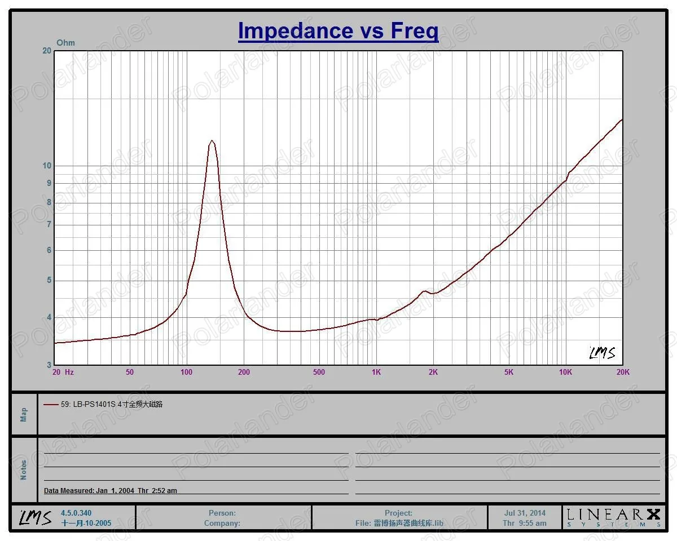This screenshot has width=677, height=541.
Task: Click the curve's right end at 20K
Action: point(622,119)
